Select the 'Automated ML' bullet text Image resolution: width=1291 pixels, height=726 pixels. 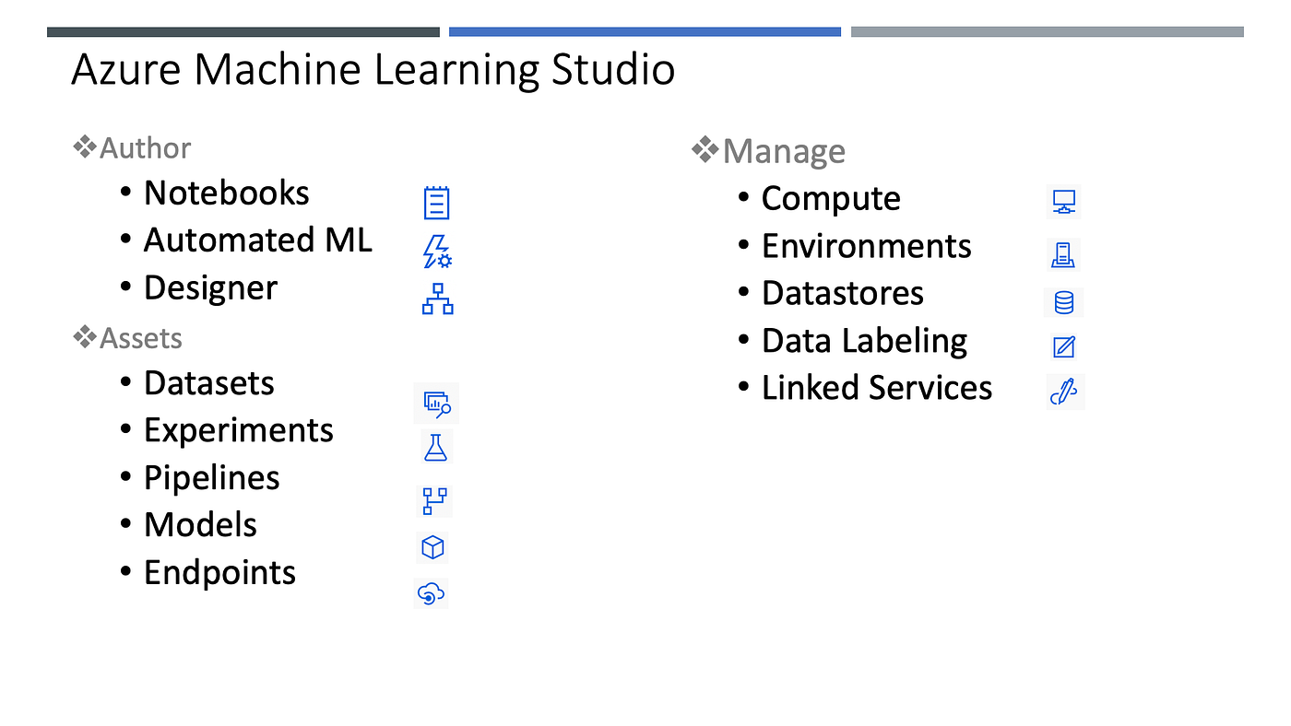(258, 240)
